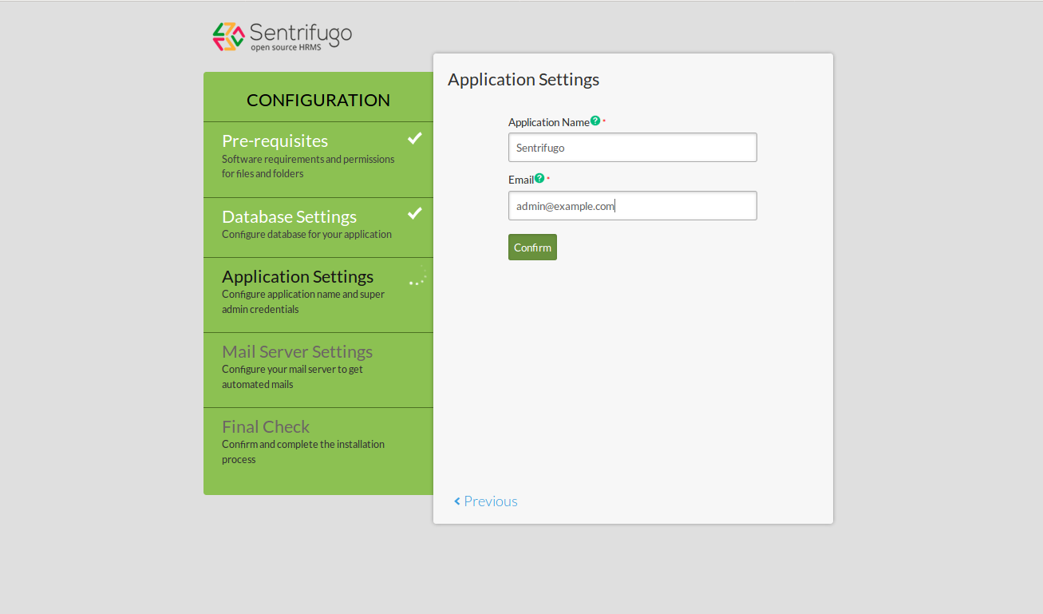Click the Sentrifugo logo
The image size is (1043, 614).
pyautogui.click(x=282, y=37)
